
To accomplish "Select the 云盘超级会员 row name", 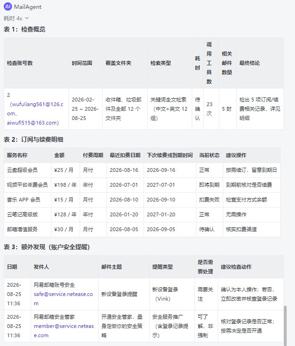I will coord(22,170).
